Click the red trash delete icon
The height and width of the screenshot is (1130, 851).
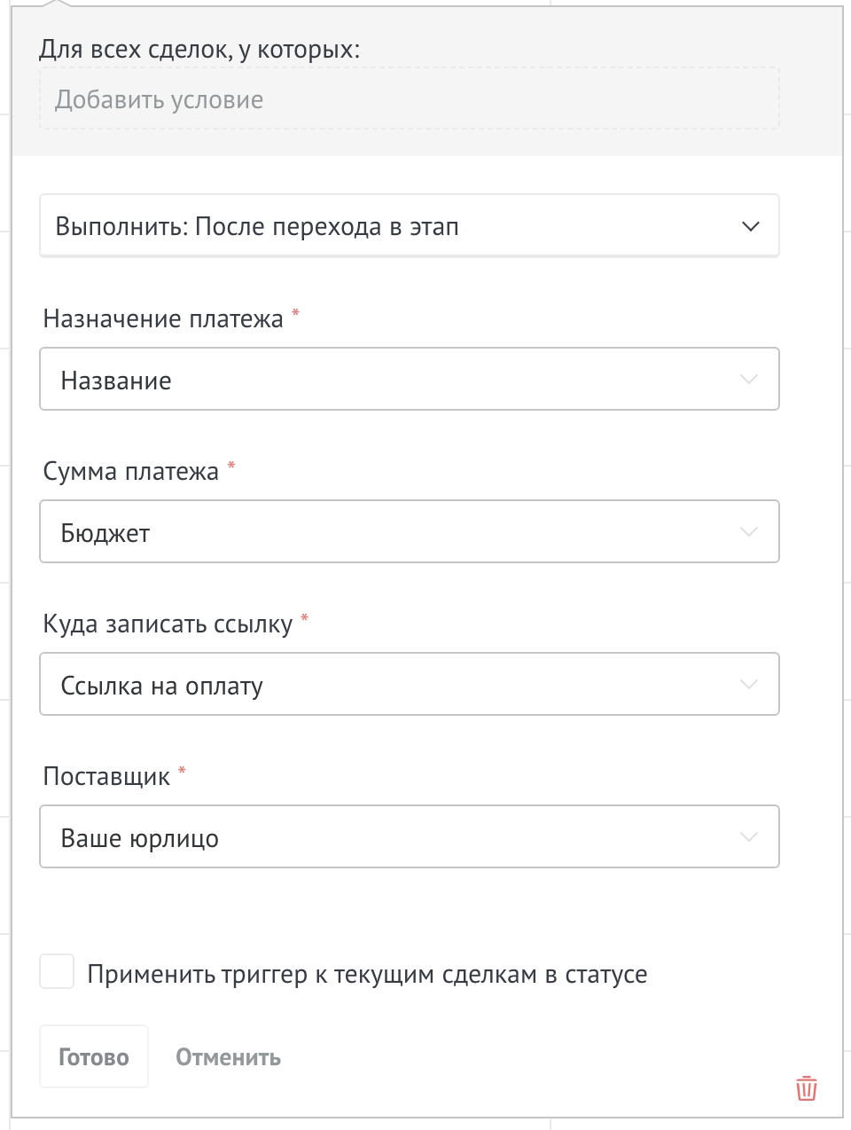pyautogui.click(x=806, y=1087)
